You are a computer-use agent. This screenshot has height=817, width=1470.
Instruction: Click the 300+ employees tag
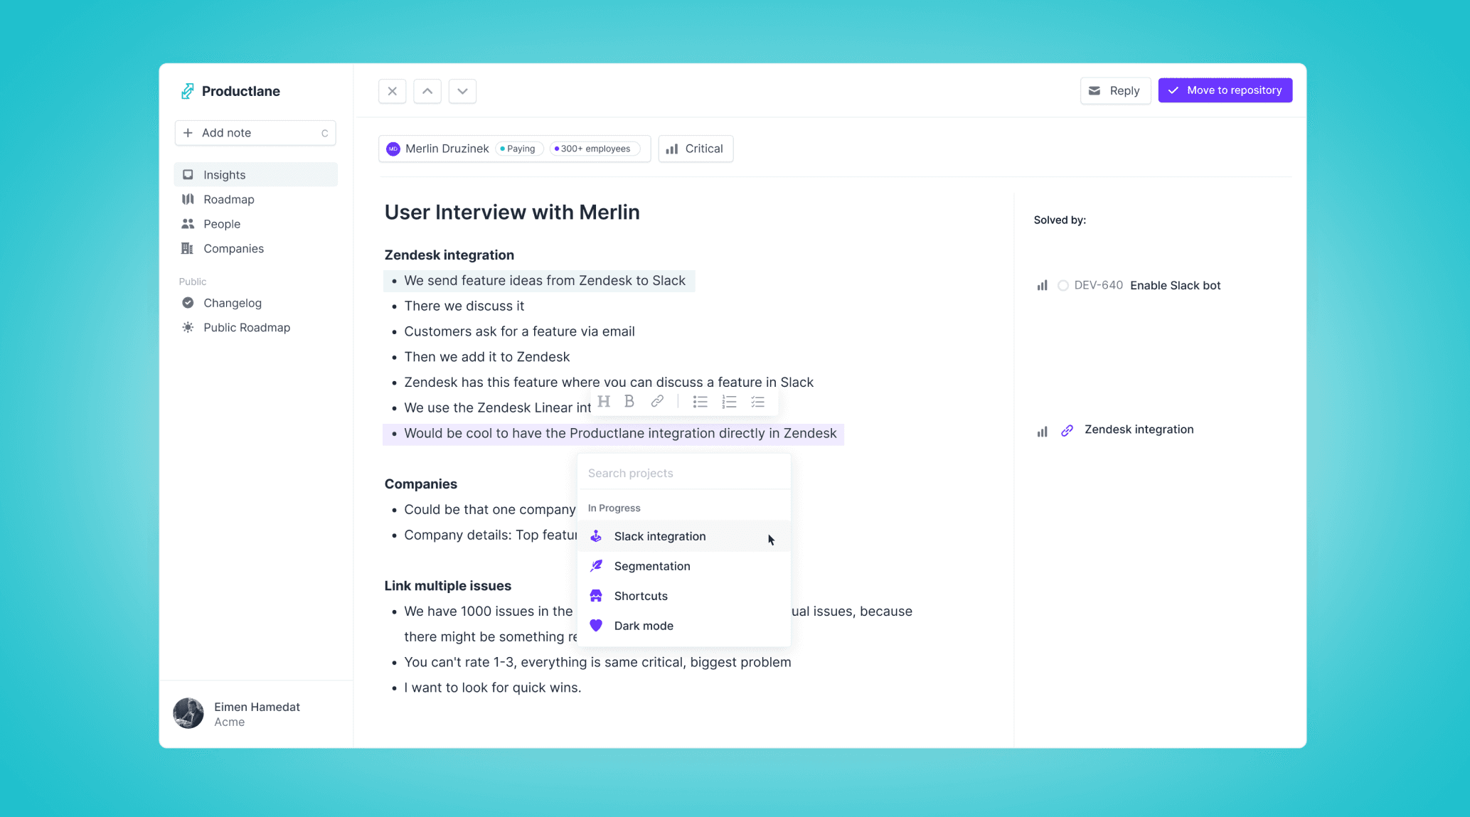coord(594,149)
